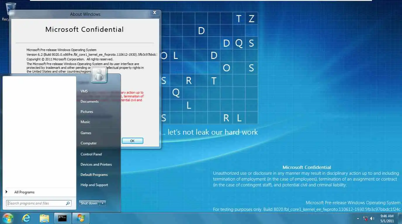
Task: Open Control Panel from Start menu
Action: point(91,154)
